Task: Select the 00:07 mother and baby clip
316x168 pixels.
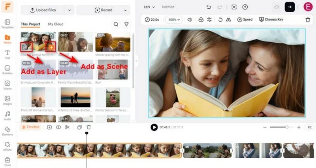Action: point(75,42)
